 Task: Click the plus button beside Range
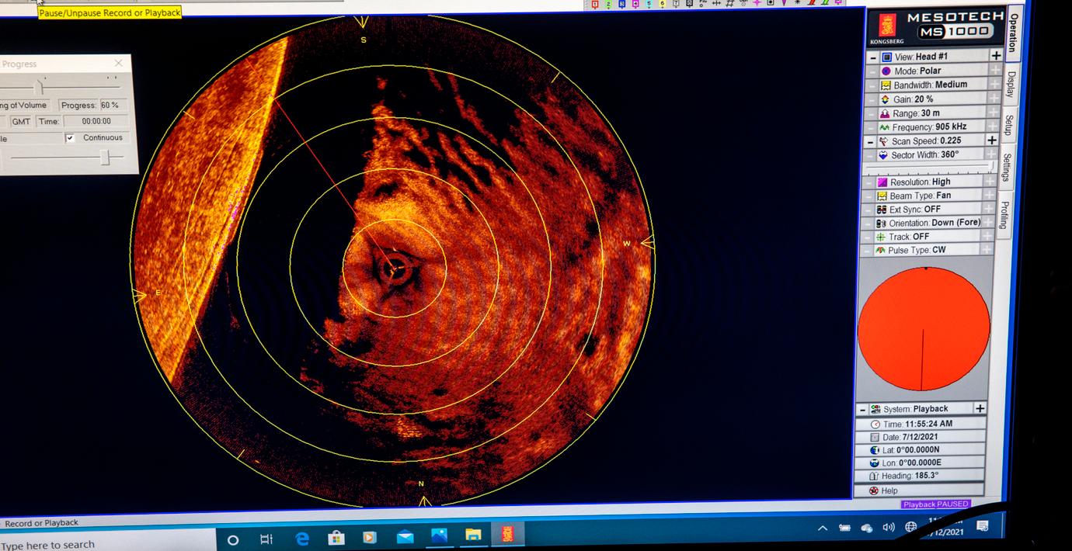(993, 113)
